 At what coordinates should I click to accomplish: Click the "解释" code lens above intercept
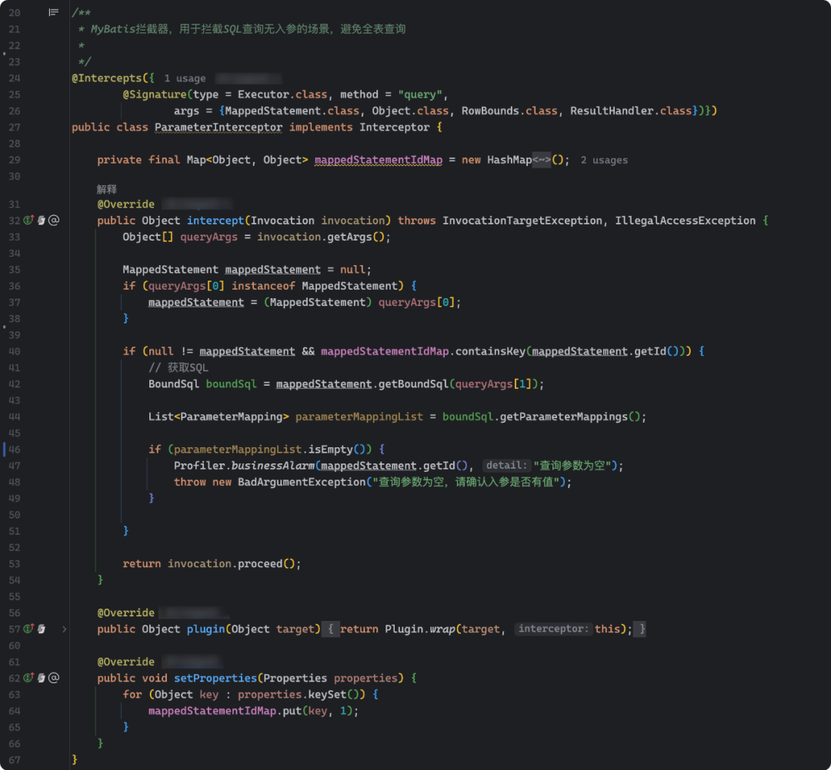(106, 189)
